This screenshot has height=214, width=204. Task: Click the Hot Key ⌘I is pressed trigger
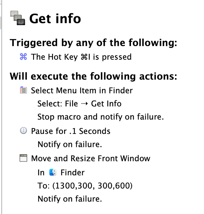[81, 57]
